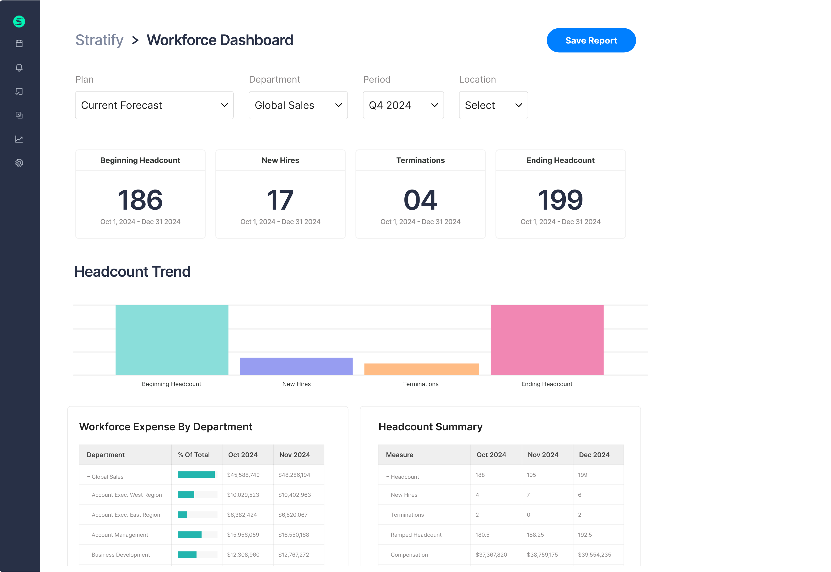Open the Plan dropdown showing Current Forecast
Viewport: 831px width, 572px height.
(x=154, y=105)
